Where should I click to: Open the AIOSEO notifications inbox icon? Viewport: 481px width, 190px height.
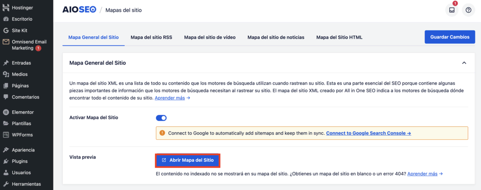(452, 10)
